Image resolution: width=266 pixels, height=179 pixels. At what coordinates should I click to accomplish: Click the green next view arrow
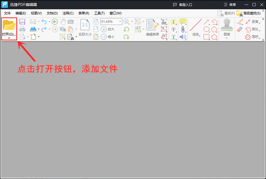point(55,29)
